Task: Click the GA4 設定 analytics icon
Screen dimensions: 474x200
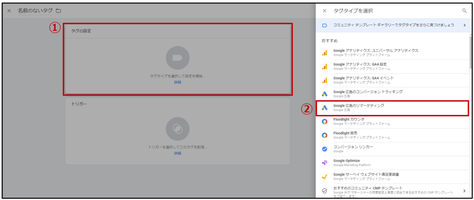Action: (324, 66)
